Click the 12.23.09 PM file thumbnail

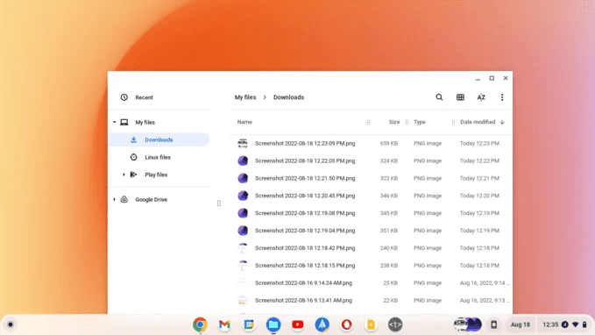[x=243, y=143]
